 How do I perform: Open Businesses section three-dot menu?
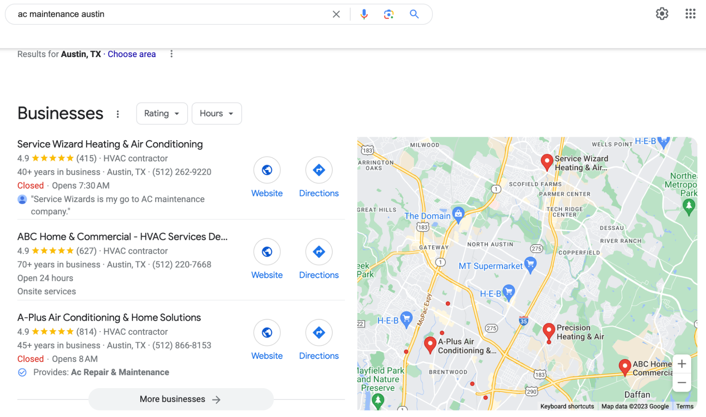click(118, 114)
